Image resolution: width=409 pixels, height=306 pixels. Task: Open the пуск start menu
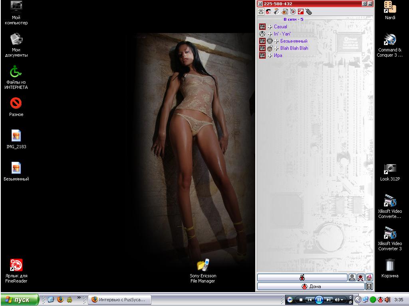click(x=20, y=300)
